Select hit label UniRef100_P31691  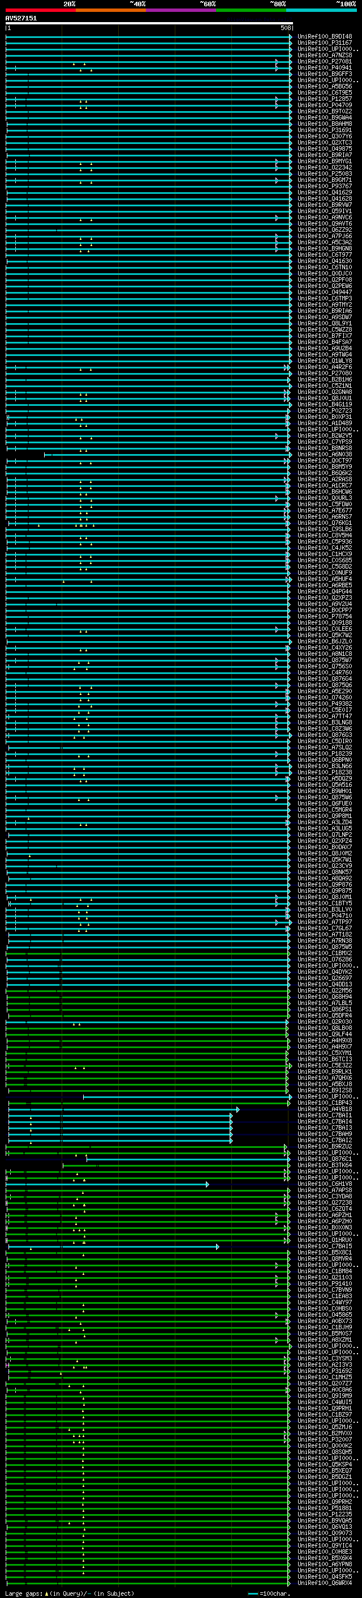(325, 130)
